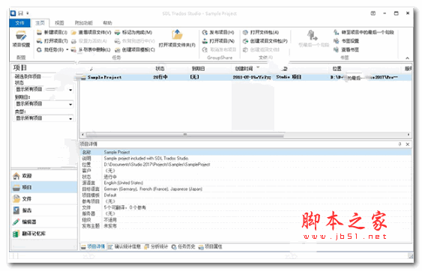Screen dimensions: 422x271
Task: Sort by the Location (位置) column header
Action: coord(337,69)
